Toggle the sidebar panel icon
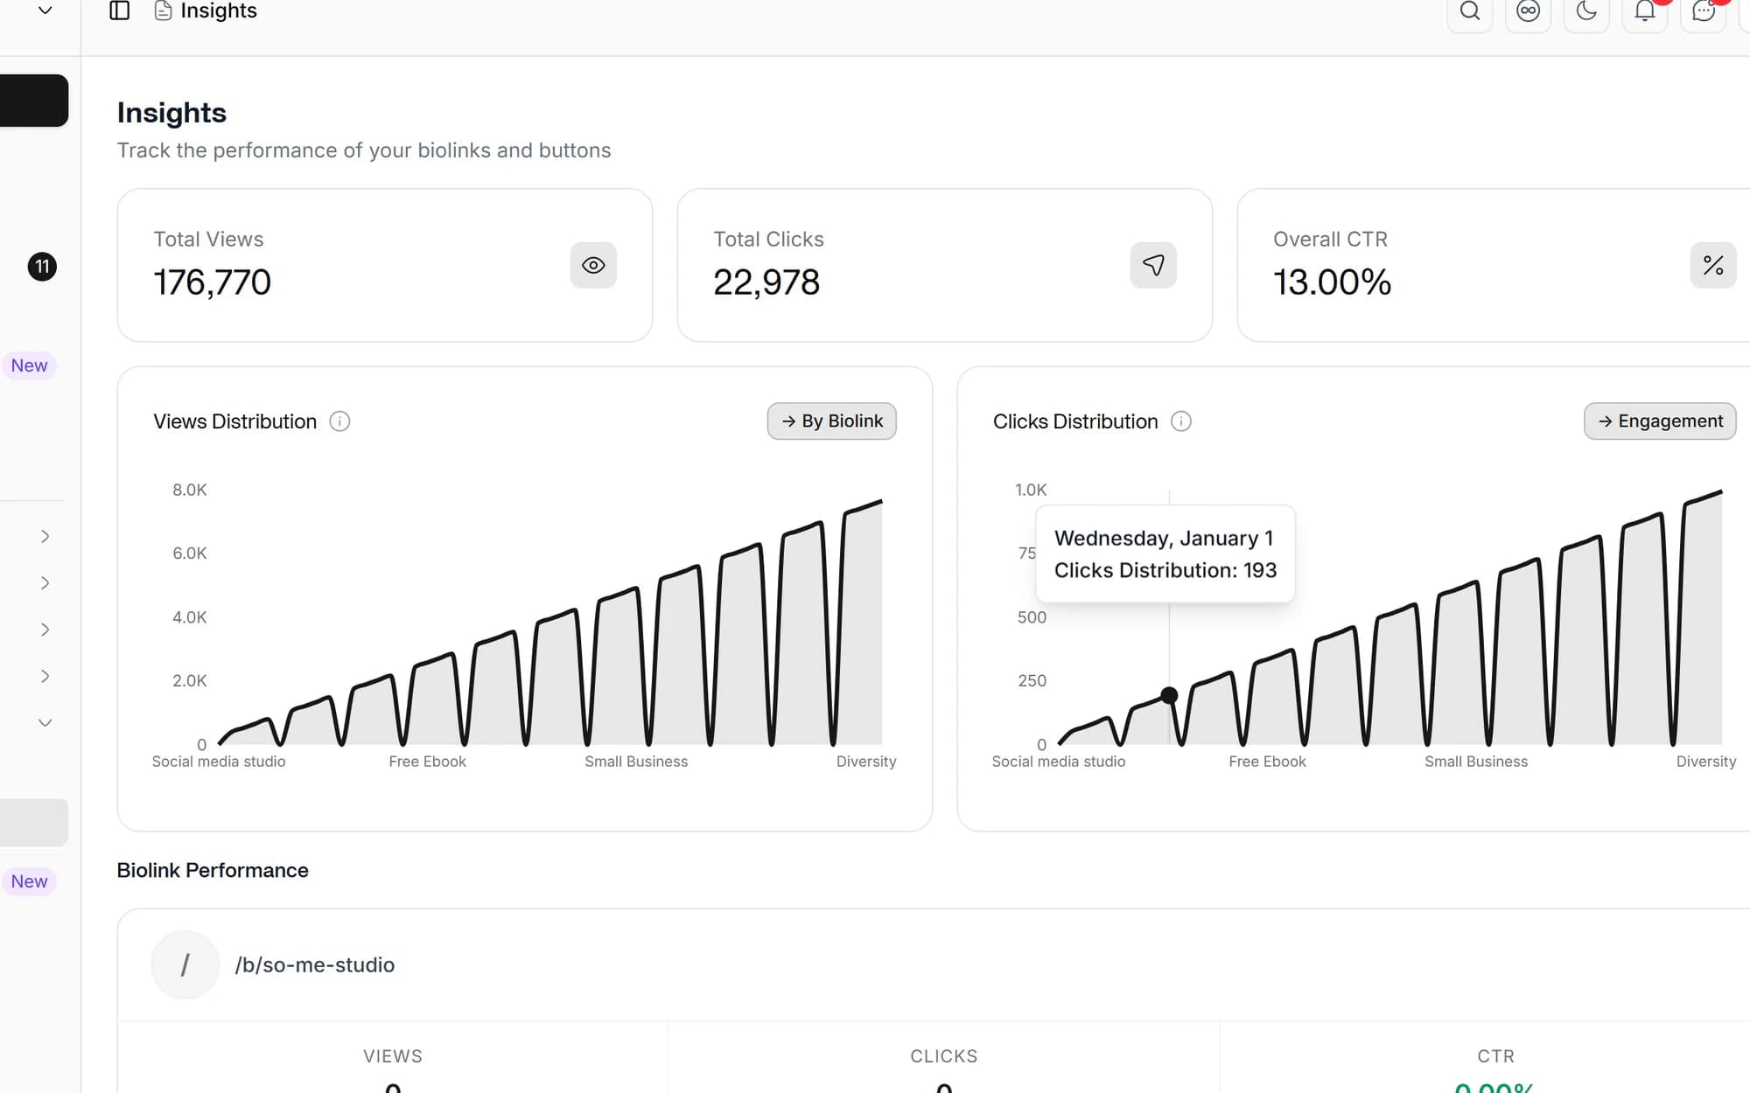1750x1093 pixels. 120,10
